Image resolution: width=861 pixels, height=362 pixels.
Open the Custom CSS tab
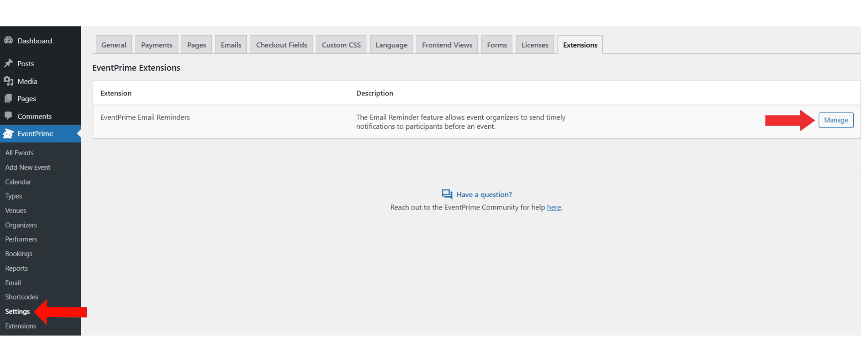[341, 45]
